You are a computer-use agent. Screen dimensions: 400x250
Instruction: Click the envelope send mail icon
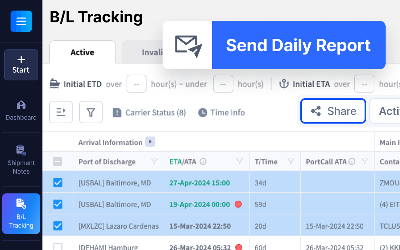[188, 45]
